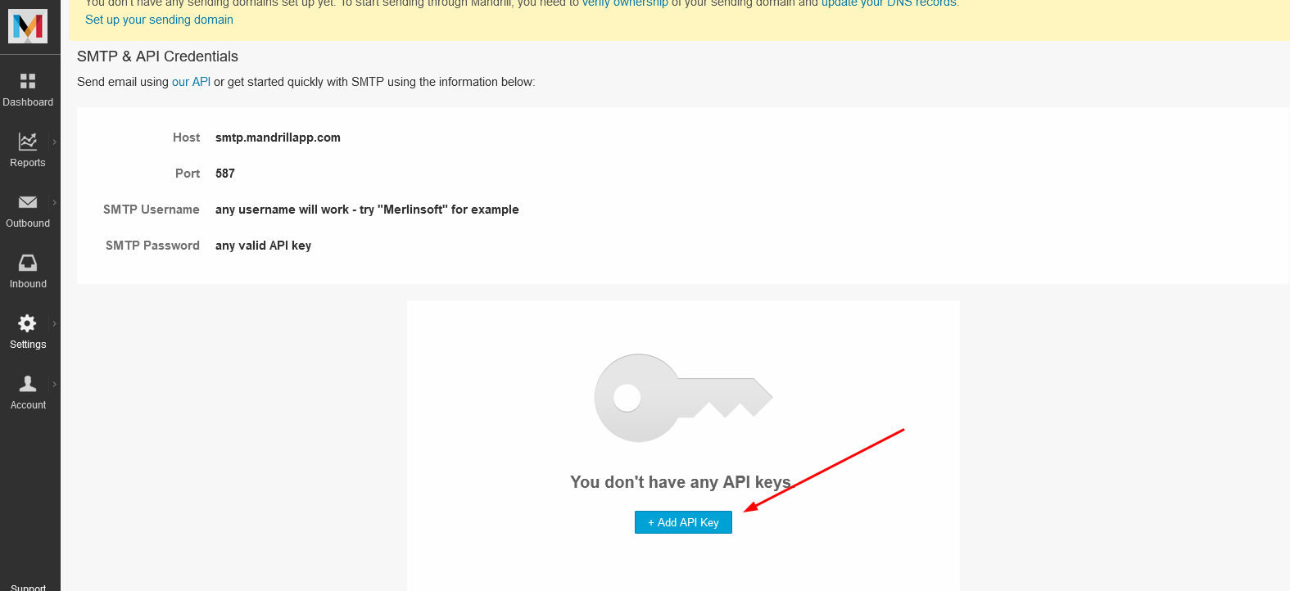This screenshot has height=591, width=1290.
Task: Select the Outbound label in sidebar
Action: click(28, 223)
